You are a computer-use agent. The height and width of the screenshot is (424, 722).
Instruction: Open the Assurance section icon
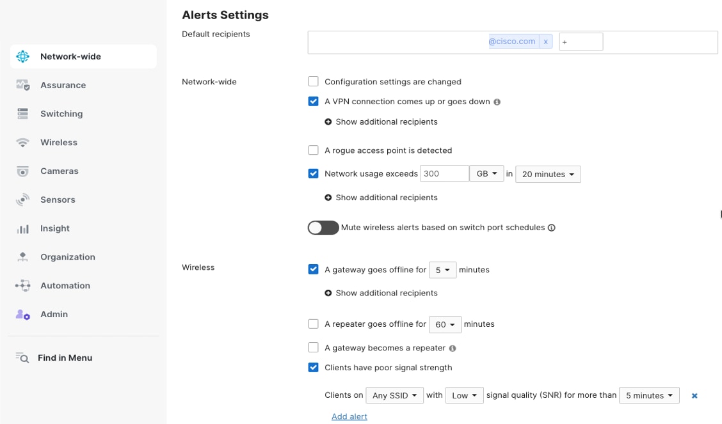(x=23, y=84)
